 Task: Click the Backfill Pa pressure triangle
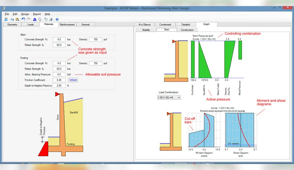[205, 59]
